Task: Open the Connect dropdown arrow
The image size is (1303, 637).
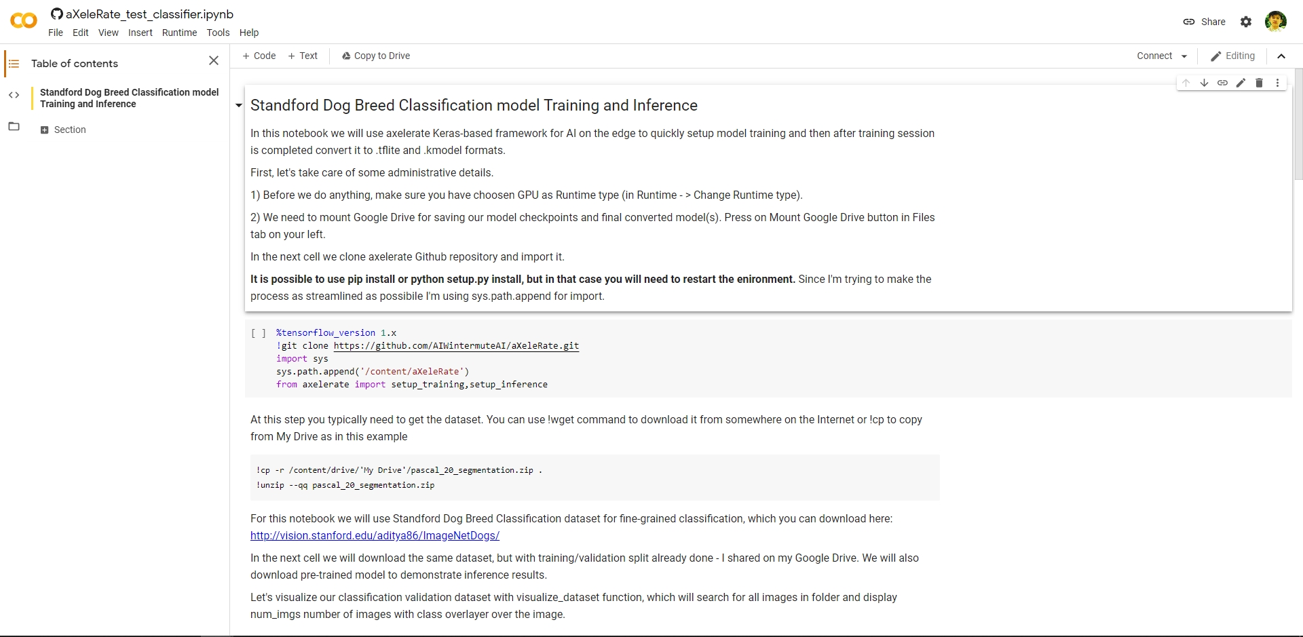Action: pos(1184,56)
